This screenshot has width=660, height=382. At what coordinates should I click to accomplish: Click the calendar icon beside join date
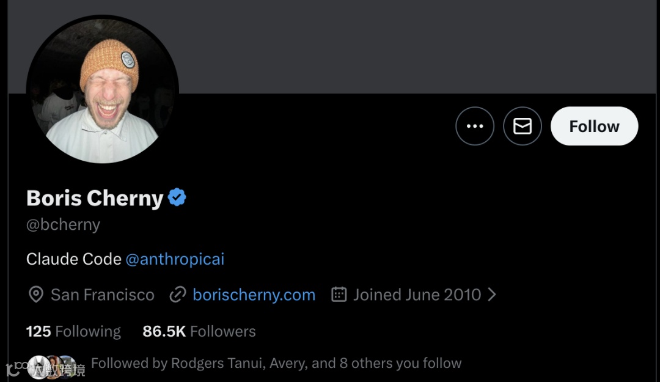[339, 295]
